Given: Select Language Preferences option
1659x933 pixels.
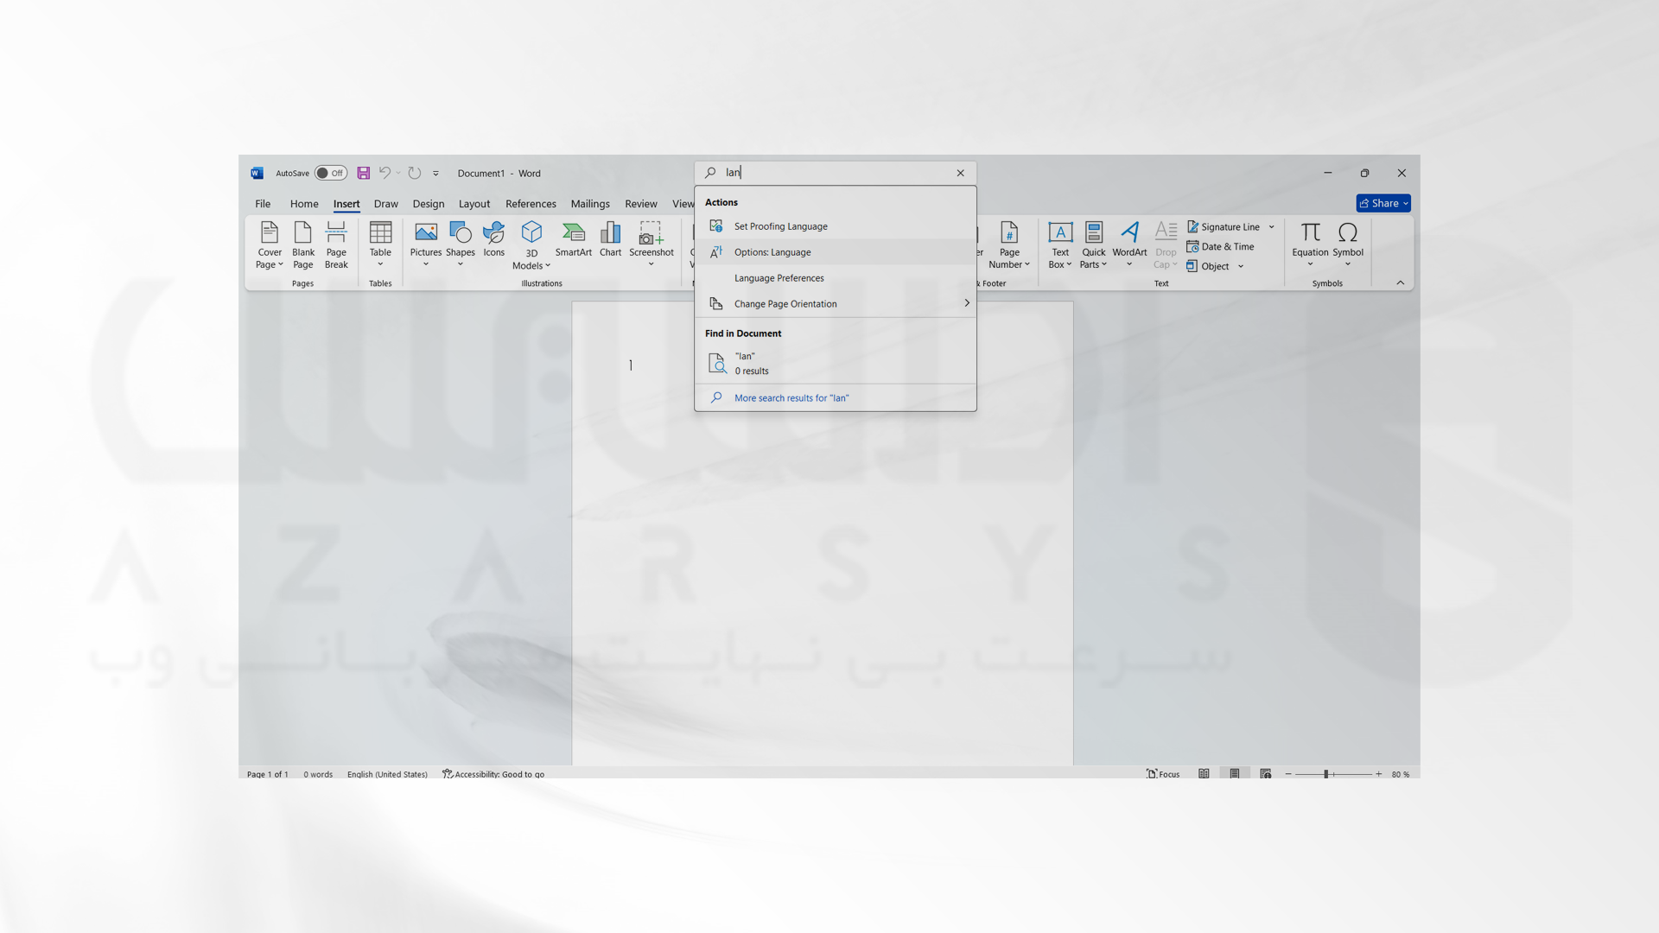Looking at the screenshot, I should [x=779, y=278].
